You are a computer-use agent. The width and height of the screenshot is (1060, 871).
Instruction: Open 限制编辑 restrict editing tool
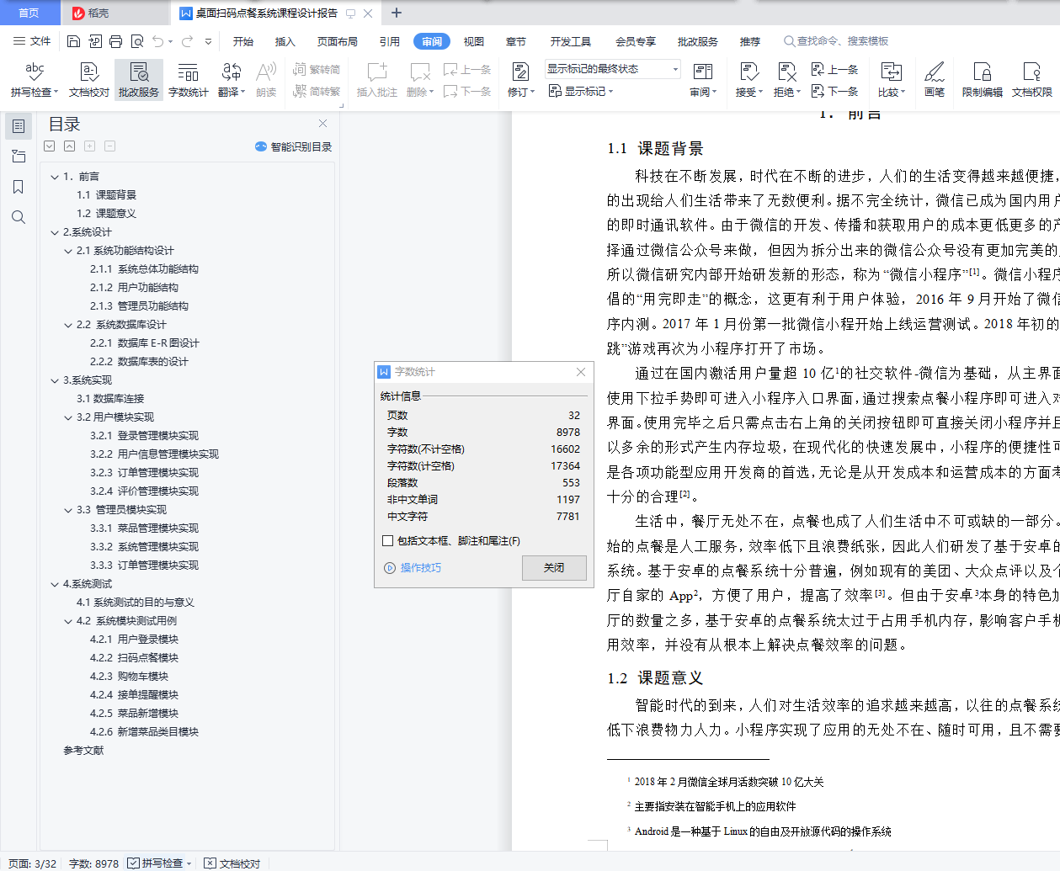(983, 80)
